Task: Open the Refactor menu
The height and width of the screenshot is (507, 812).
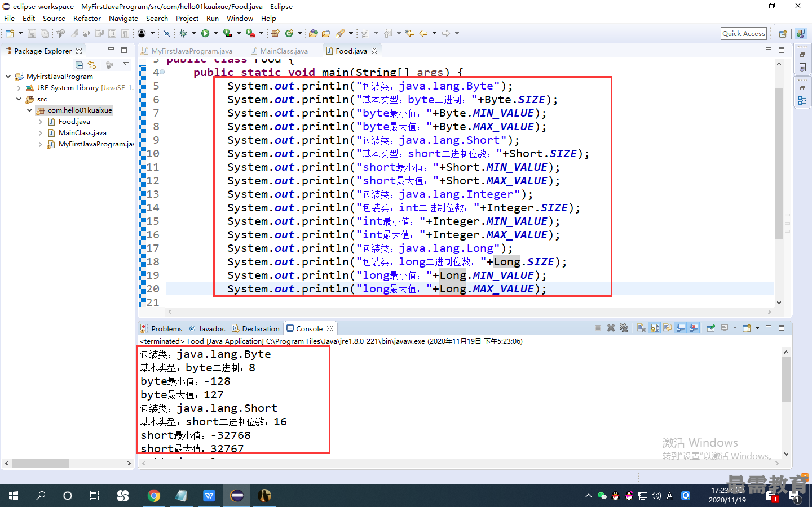Action: [87, 18]
